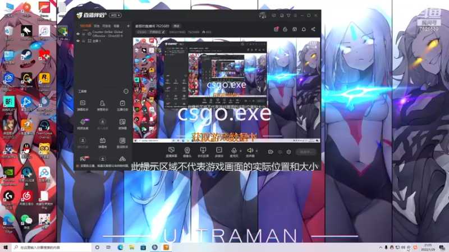
Task: Add a 摄像头 camera source
Action: pyautogui.click(x=187, y=152)
